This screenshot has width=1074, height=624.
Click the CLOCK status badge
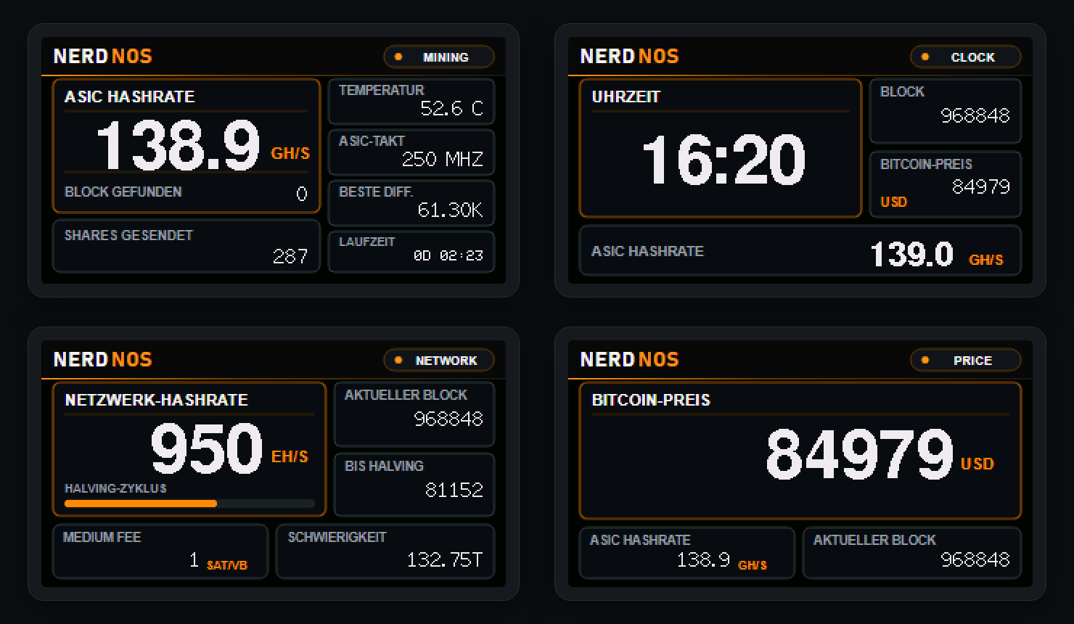point(966,57)
